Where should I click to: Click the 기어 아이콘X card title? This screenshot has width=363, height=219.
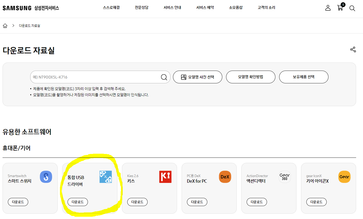[318, 181]
